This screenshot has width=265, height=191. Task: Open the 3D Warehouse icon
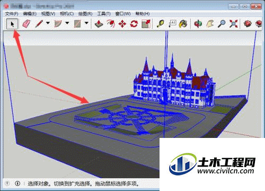248,24
